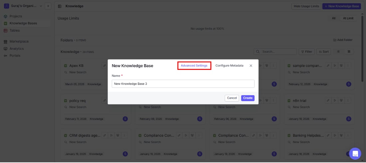Viewport: 366px width, 163px height.
Task: Click New Search under Apex KB
Action: [x=78, y=73]
